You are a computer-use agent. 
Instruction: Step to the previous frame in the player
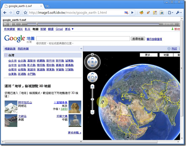tap(16, 24)
